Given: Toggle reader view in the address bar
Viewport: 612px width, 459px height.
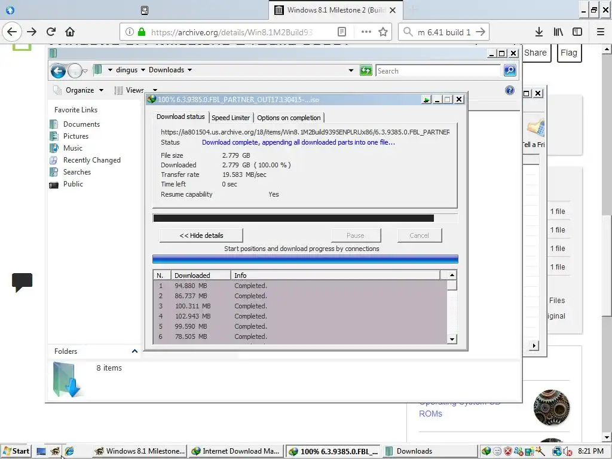Looking at the screenshot, I should (x=341, y=32).
